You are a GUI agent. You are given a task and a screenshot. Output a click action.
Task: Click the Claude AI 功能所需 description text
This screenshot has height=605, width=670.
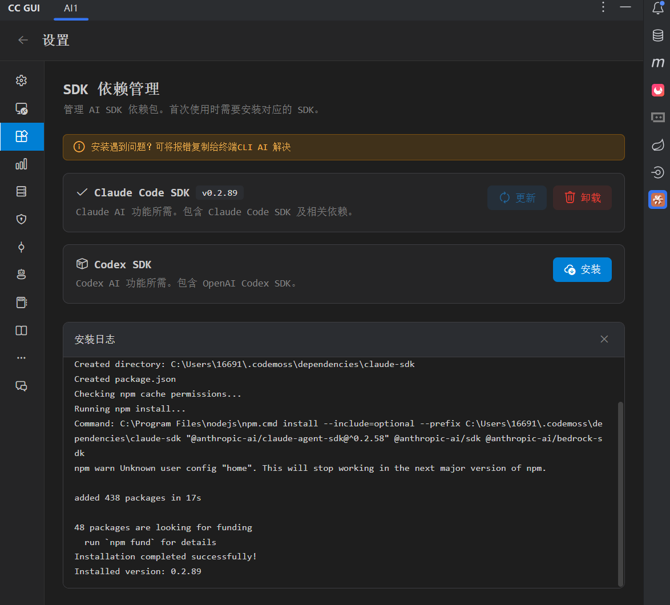(x=215, y=212)
